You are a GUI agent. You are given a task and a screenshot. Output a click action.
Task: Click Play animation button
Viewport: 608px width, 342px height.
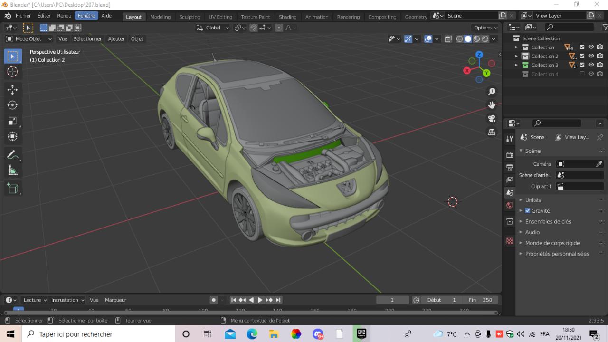(x=260, y=300)
